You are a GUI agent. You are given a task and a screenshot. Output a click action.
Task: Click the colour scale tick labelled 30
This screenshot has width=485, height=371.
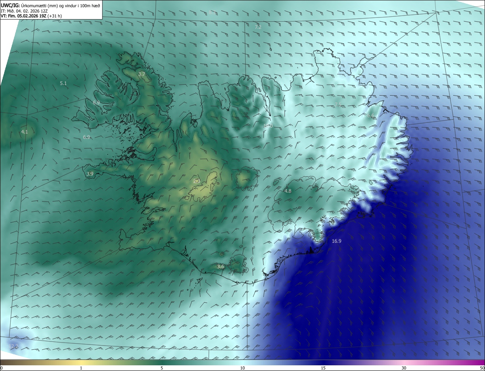point(404,368)
